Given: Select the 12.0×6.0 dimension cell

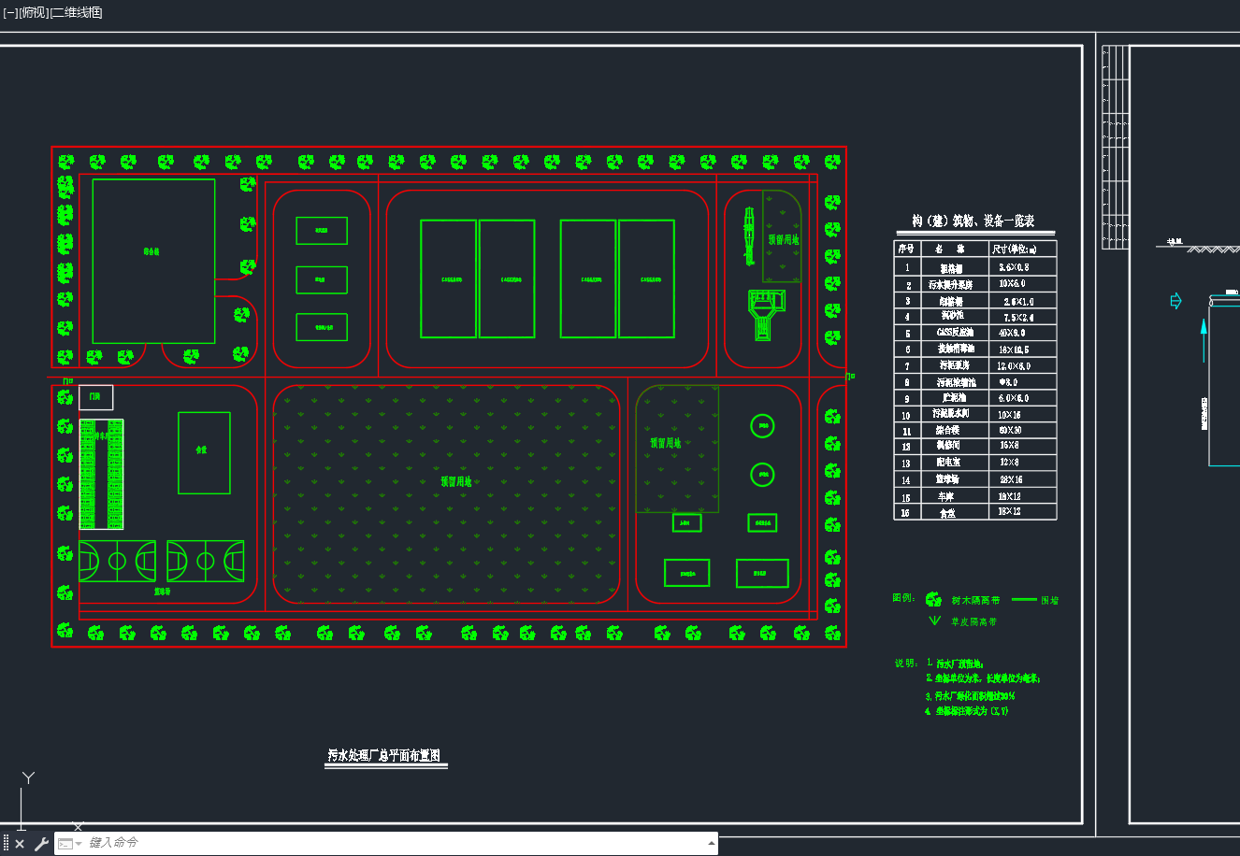Looking at the screenshot, I should pyautogui.click(x=1014, y=365).
